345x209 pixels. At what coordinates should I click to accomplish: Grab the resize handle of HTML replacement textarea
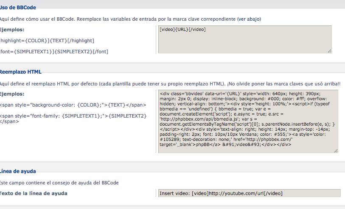[x=336, y=151]
